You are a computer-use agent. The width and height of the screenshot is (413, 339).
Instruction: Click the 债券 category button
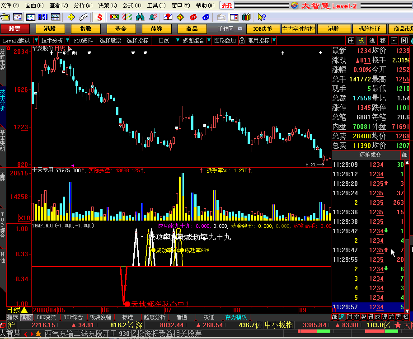pos(156,29)
